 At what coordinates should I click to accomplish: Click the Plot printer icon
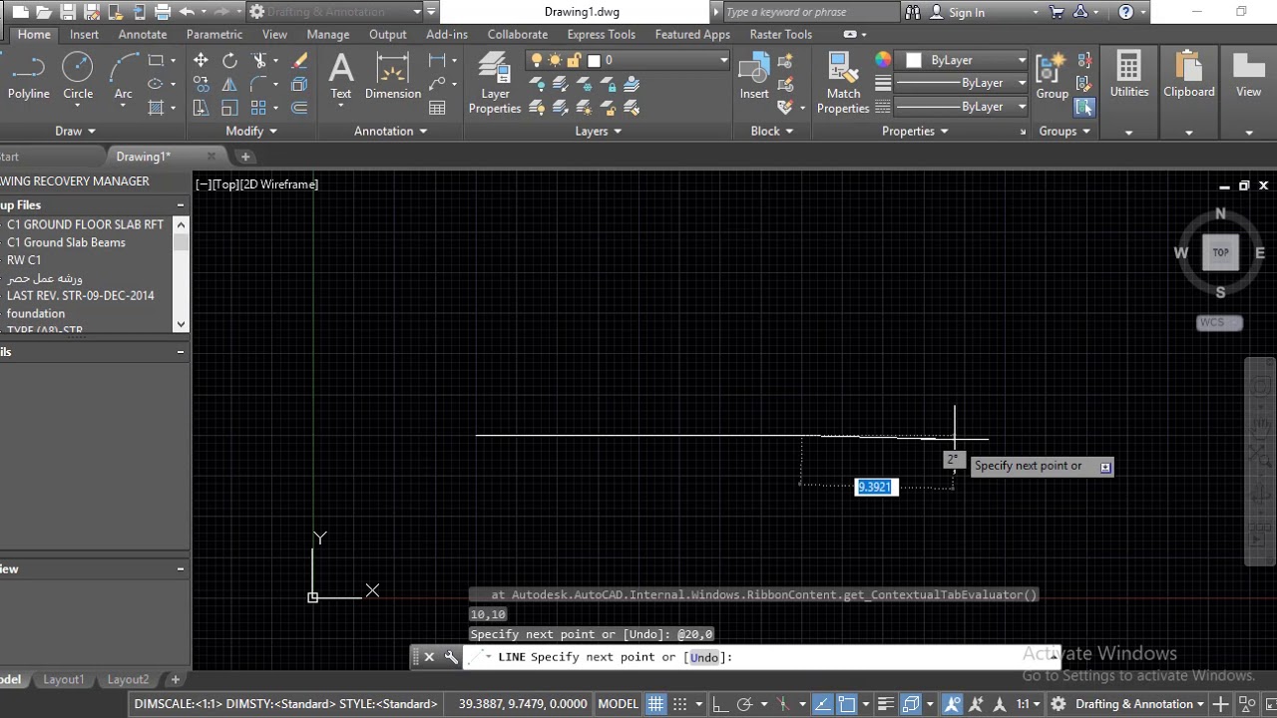(x=163, y=12)
